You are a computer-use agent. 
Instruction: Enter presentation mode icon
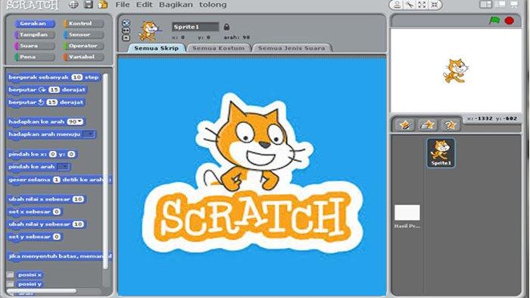pyautogui.click(x=514, y=5)
